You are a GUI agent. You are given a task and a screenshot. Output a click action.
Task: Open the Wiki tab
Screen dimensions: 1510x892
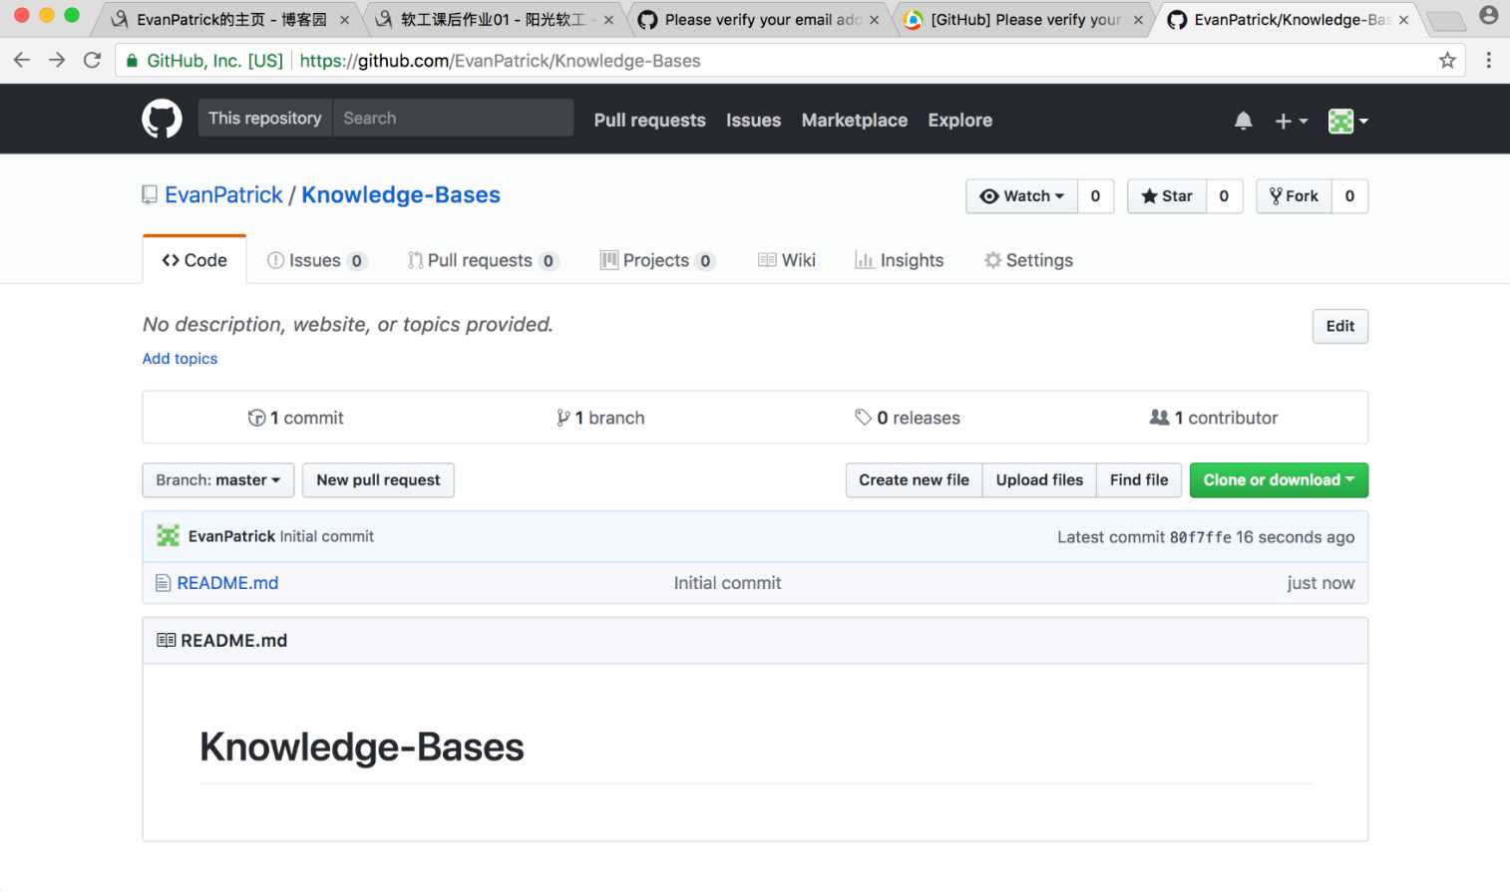point(787,260)
